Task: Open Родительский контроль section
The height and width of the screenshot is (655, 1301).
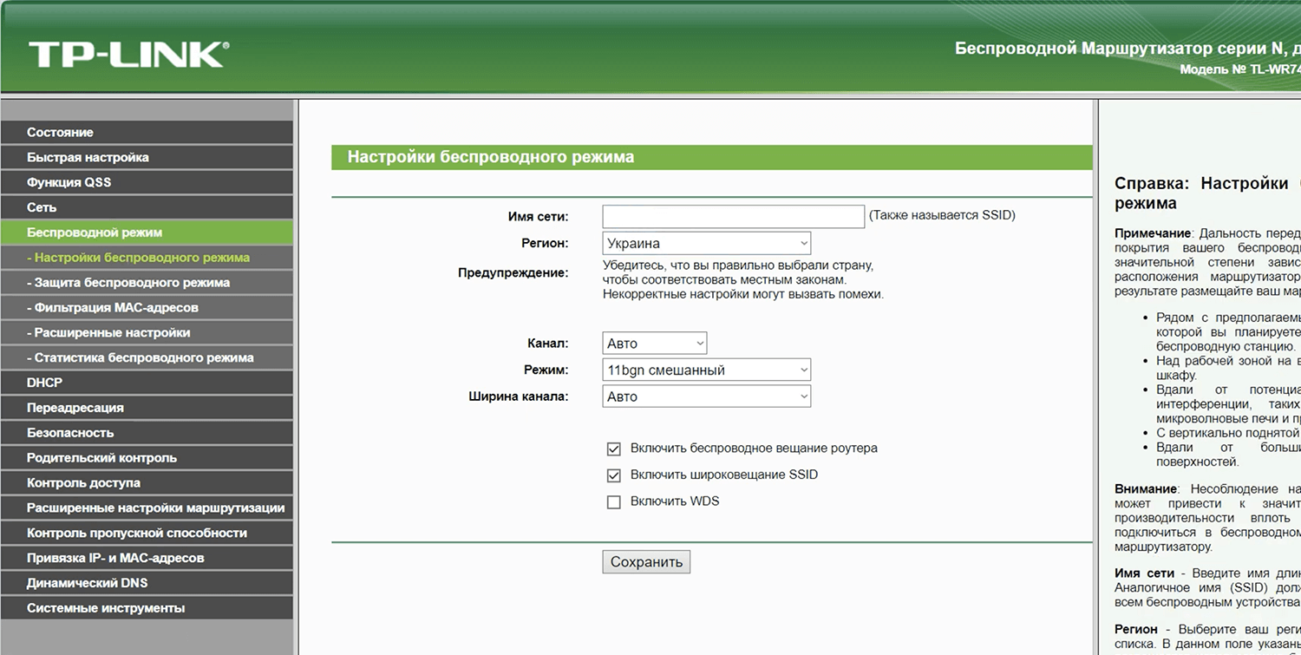Action: pyautogui.click(x=101, y=458)
